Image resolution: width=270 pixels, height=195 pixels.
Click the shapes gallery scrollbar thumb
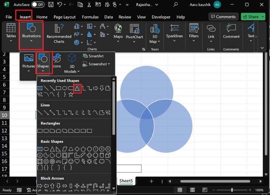(x=114, y=108)
